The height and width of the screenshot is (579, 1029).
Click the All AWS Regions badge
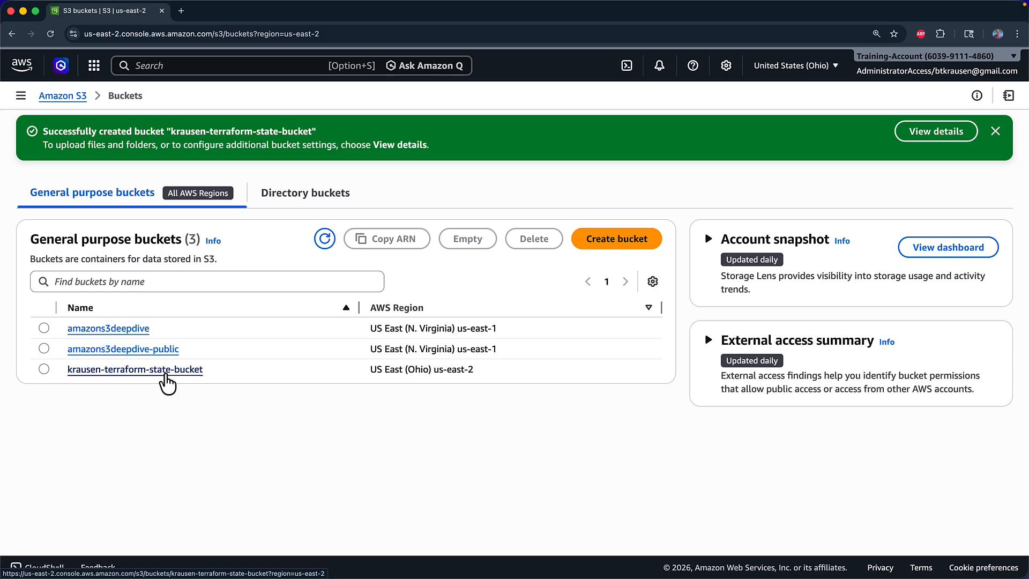tap(198, 193)
